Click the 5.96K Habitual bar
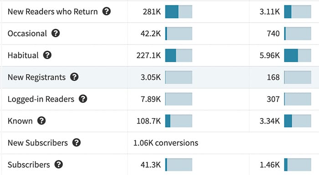This screenshot has width=319, height=175. 298,55
